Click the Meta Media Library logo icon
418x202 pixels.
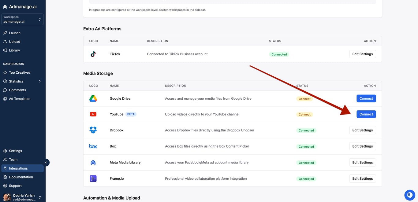point(93,163)
